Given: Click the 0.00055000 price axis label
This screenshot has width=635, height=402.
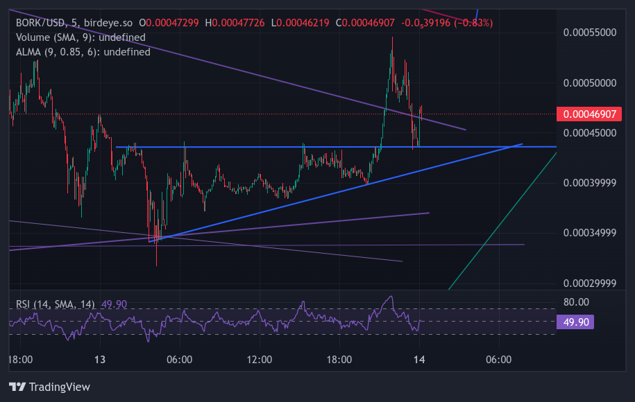Looking at the screenshot, I should point(590,33).
